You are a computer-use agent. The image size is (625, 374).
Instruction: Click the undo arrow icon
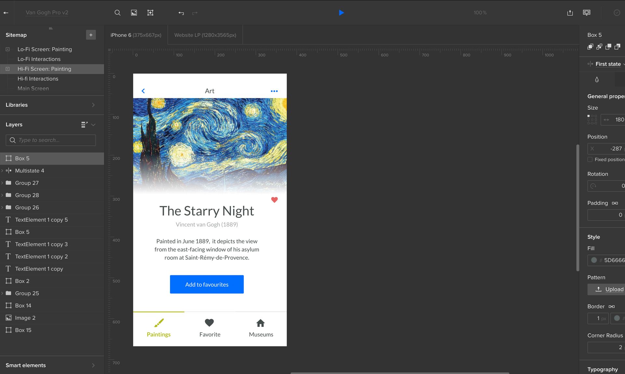(x=181, y=13)
